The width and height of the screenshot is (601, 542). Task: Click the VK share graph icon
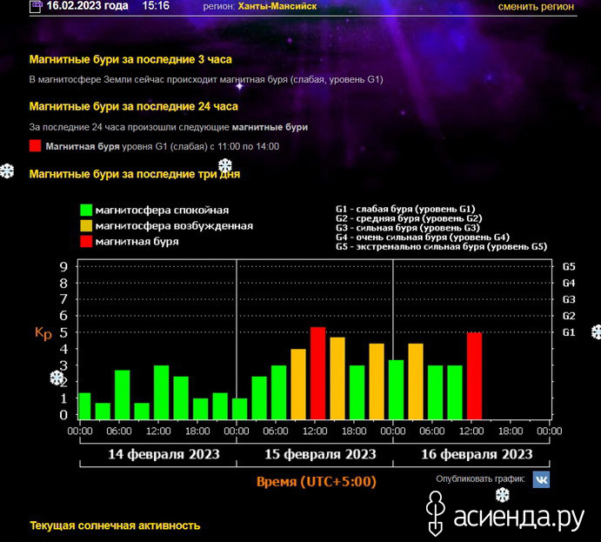tap(541, 479)
